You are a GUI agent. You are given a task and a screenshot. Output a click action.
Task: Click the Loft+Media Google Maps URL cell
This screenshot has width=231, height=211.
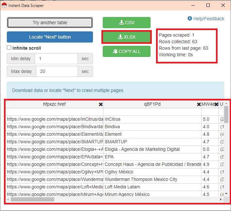(x=55, y=187)
